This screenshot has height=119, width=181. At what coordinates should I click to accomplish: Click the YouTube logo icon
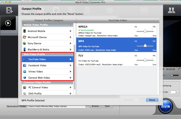pos(25,59)
